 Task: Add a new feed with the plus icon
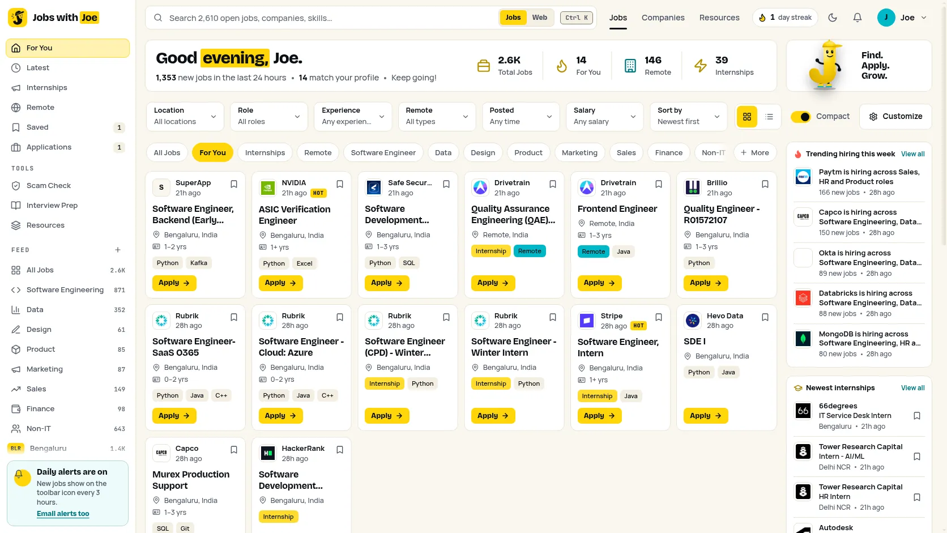(118, 250)
